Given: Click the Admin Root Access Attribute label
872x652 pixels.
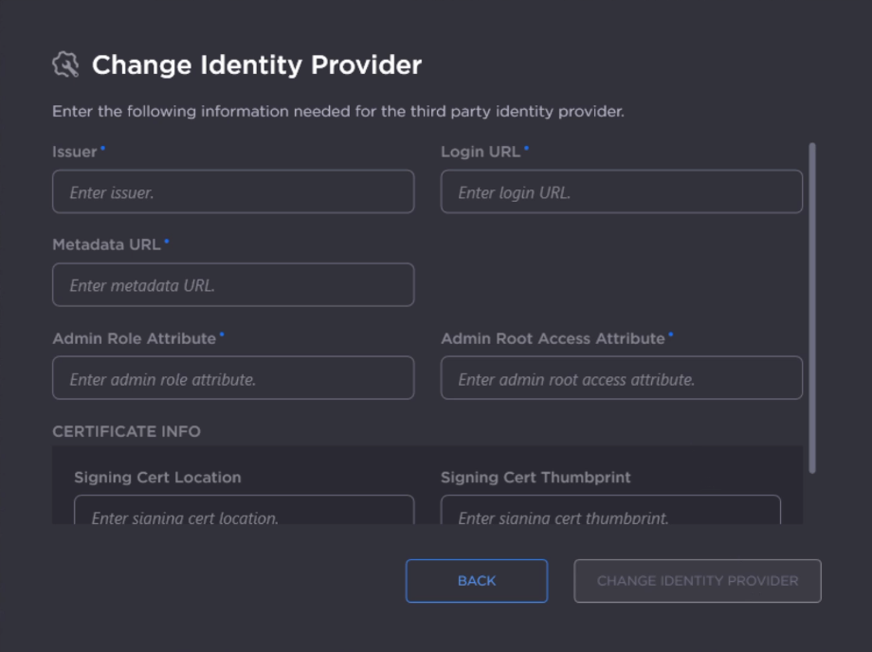Looking at the screenshot, I should [553, 338].
